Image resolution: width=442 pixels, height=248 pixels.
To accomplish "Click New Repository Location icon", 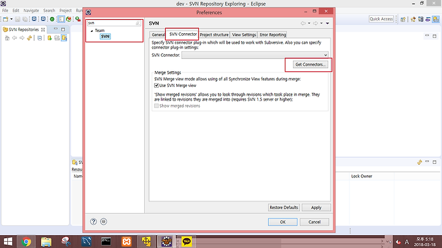I will pos(50,38).
